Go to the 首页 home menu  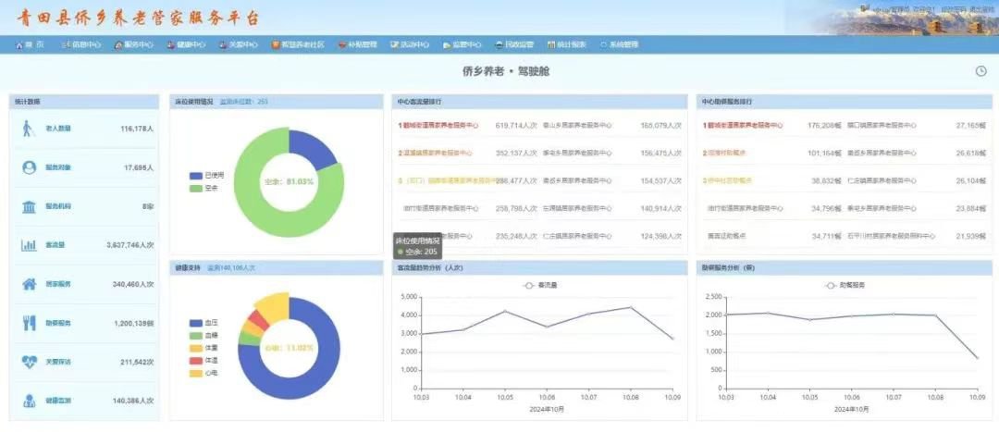[30, 44]
